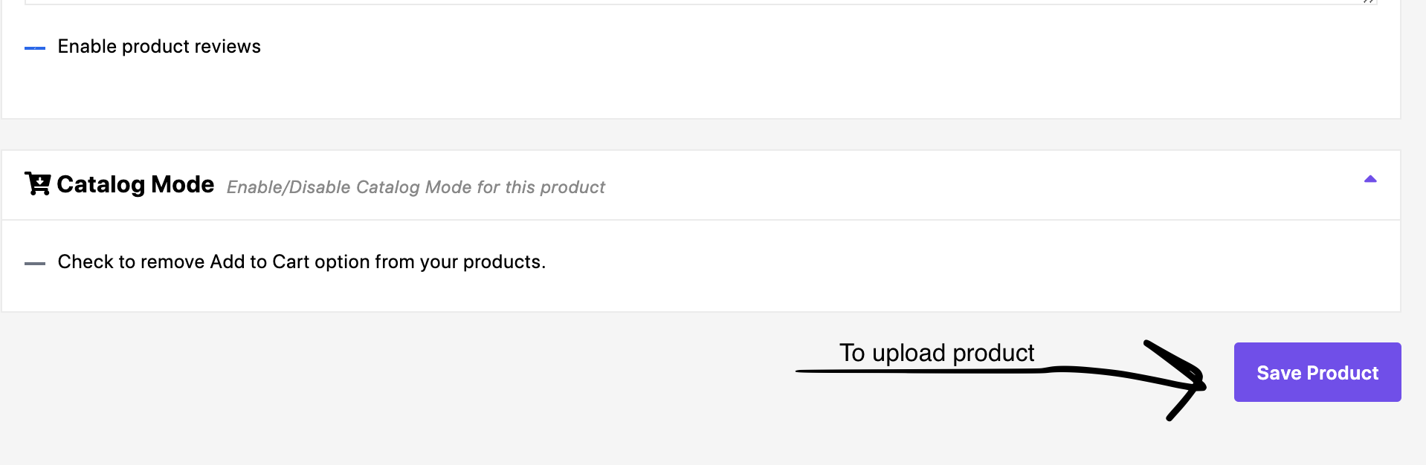The height and width of the screenshot is (465, 1426).
Task: Click the blue dash beside product reviews
Action: 35,48
